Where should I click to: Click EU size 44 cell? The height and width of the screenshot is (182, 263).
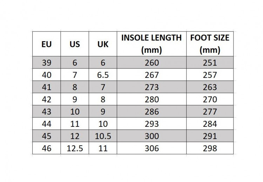pos(46,124)
